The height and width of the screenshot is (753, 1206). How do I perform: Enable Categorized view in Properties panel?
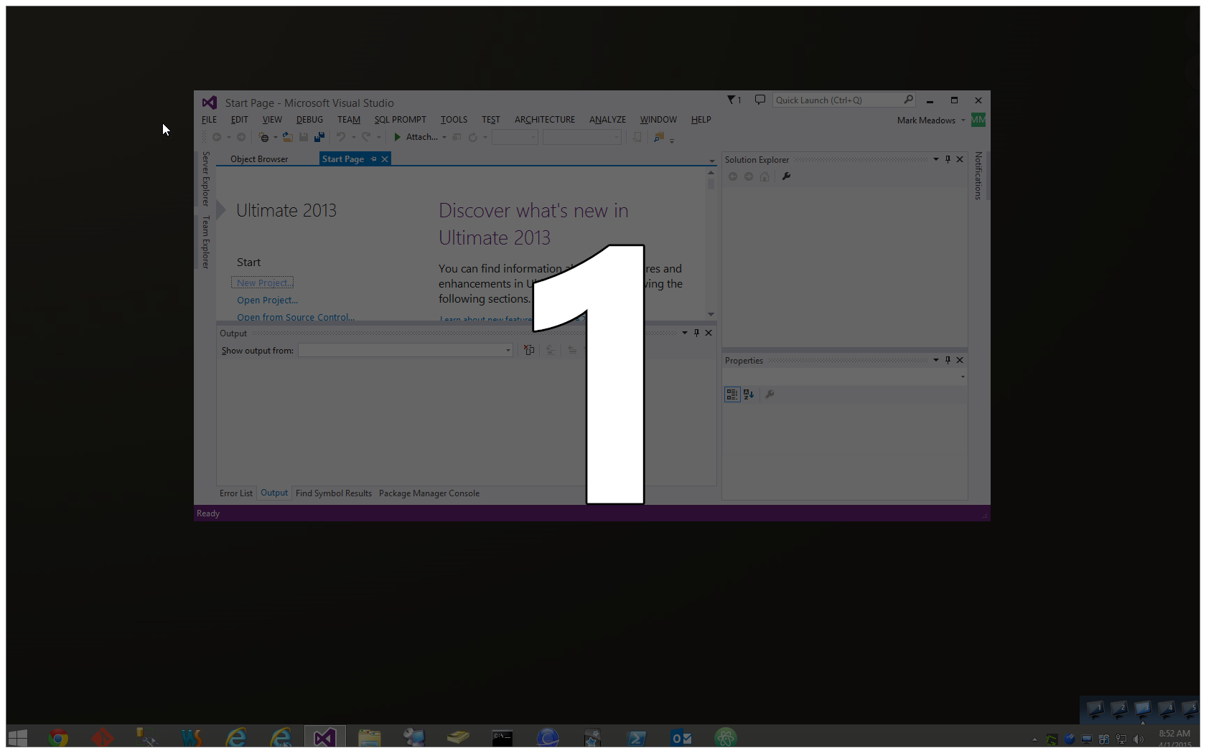point(731,394)
